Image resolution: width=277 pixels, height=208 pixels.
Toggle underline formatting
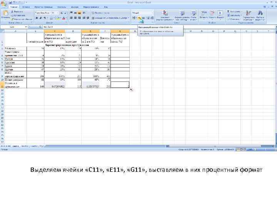tap(45, 18)
